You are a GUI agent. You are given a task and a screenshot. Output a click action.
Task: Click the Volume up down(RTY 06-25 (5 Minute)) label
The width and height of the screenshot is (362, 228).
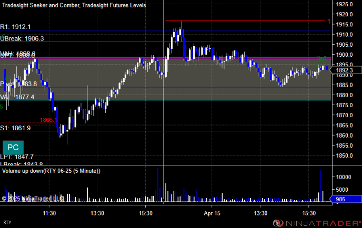pyautogui.click(x=51, y=171)
